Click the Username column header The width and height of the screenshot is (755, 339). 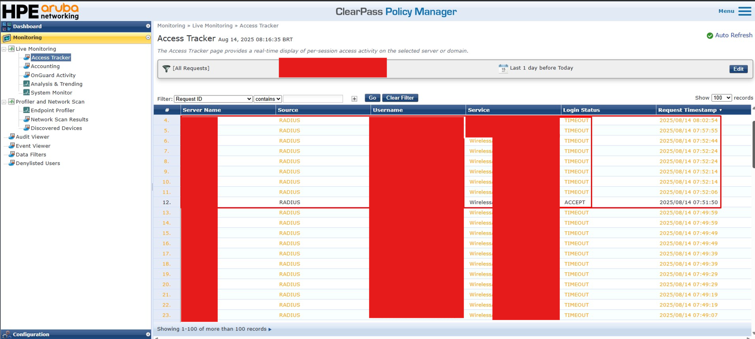coord(418,110)
